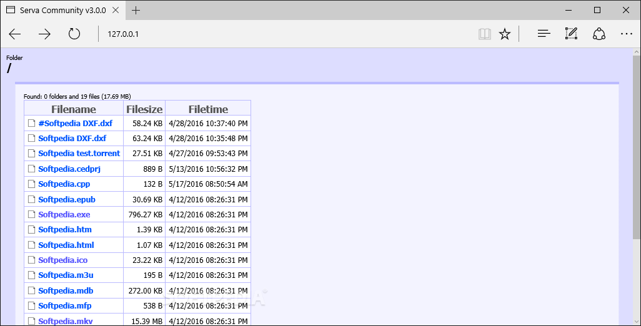Open Softpedia.mdb link
This screenshot has width=641, height=326.
pyautogui.click(x=66, y=291)
